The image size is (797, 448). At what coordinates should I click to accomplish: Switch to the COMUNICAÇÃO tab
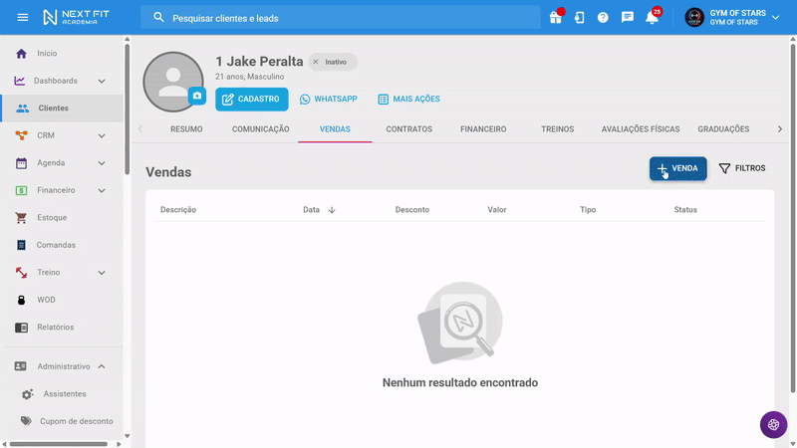[x=261, y=129]
